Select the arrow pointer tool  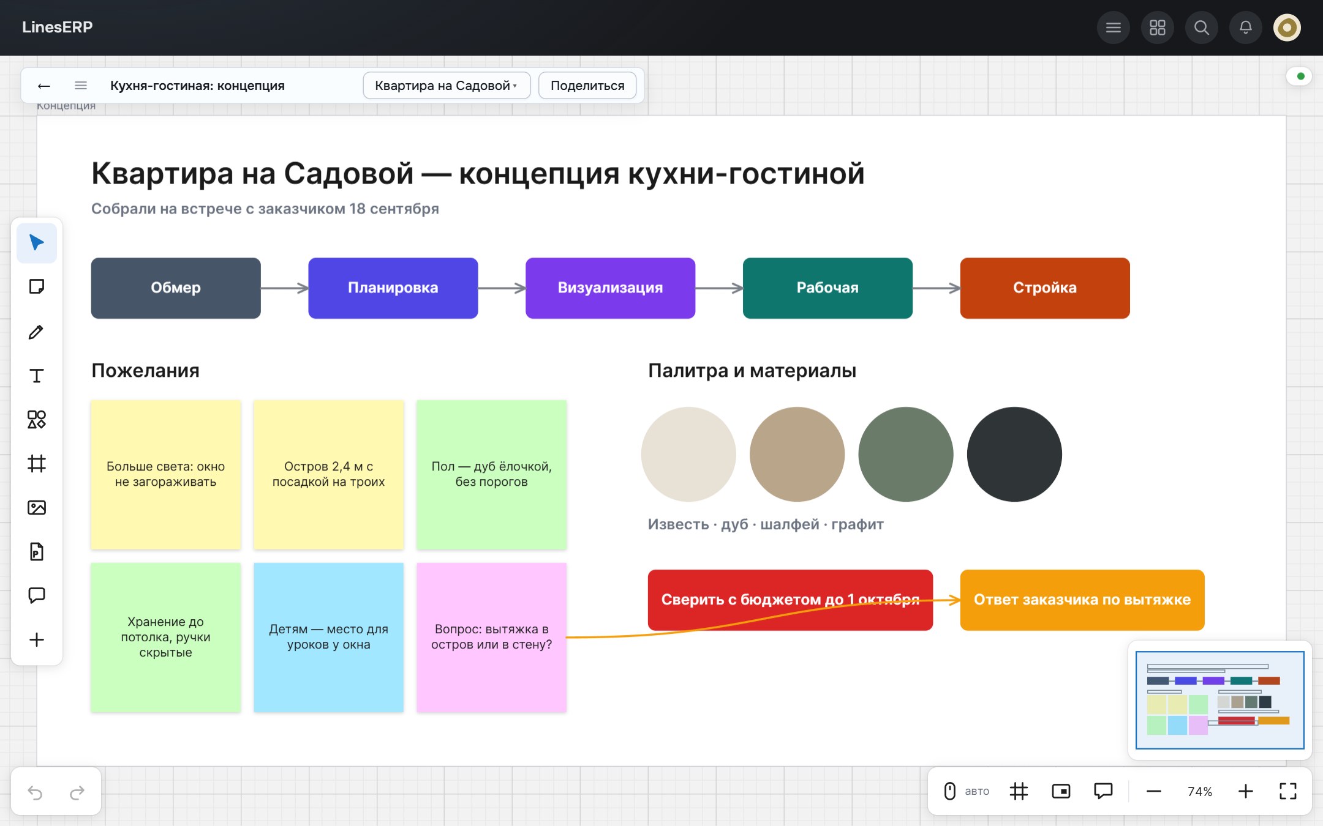point(37,243)
